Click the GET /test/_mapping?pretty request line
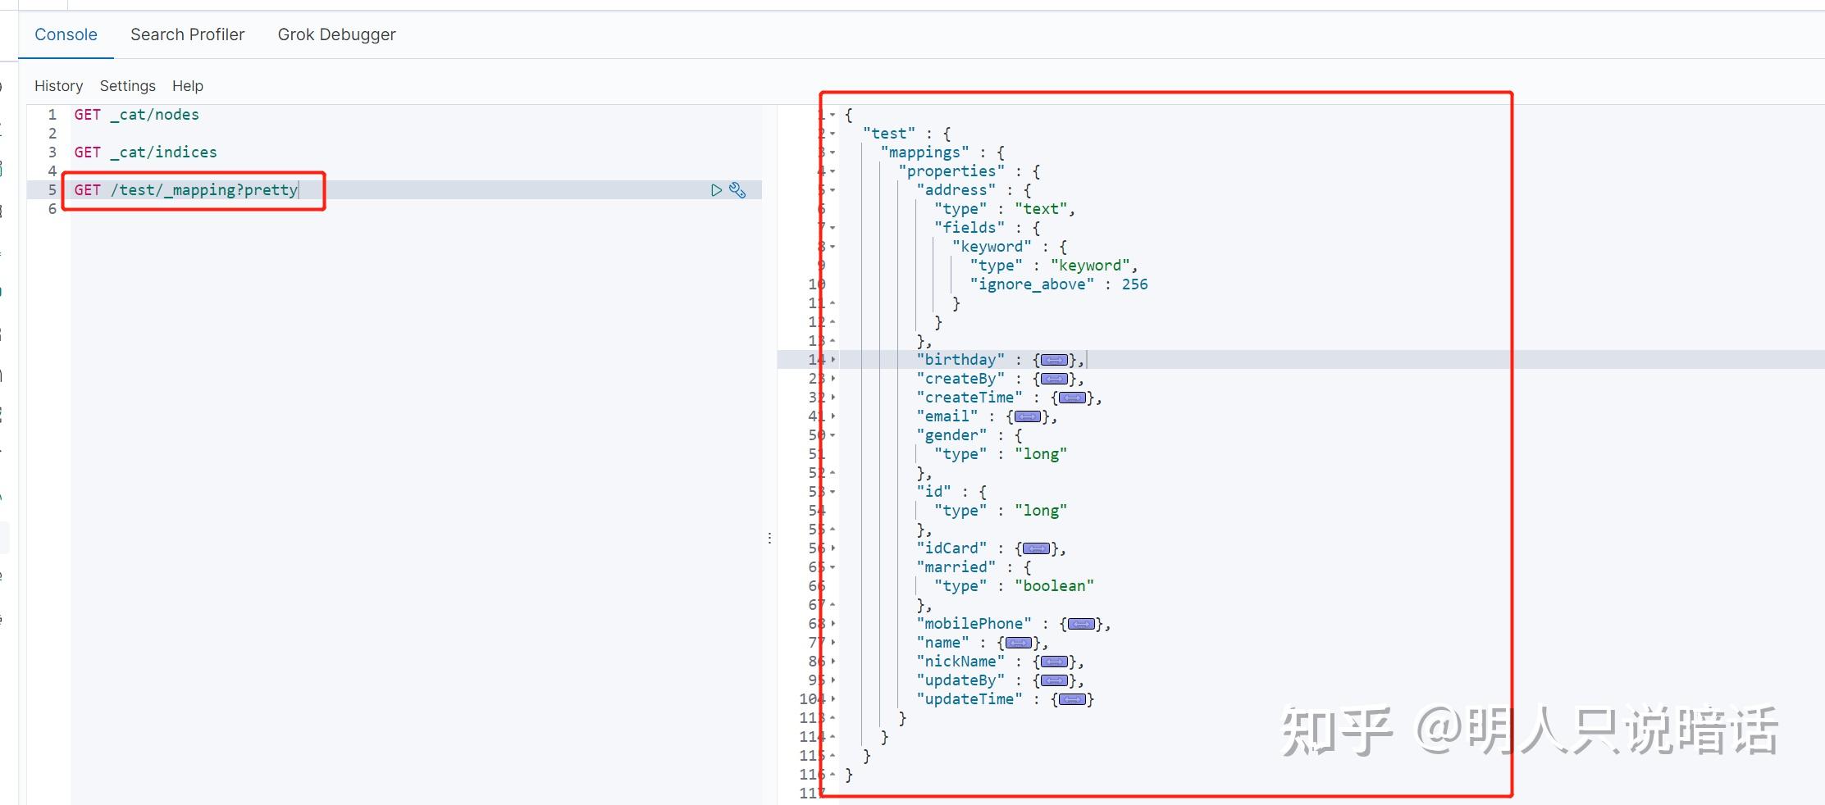Image resolution: width=1825 pixels, height=805 pixels. tap(186, 190)
